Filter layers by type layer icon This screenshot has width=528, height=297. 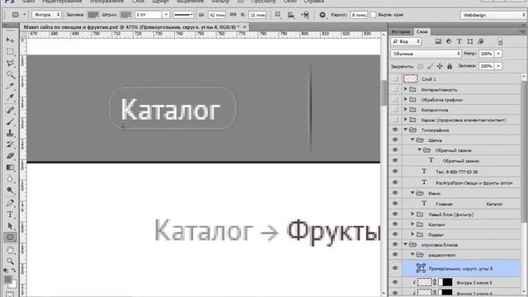(460, 41)
